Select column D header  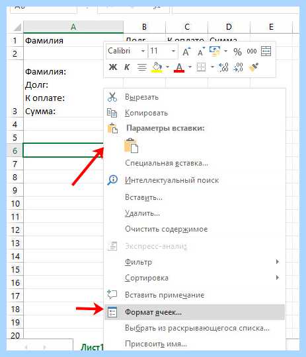229,27
